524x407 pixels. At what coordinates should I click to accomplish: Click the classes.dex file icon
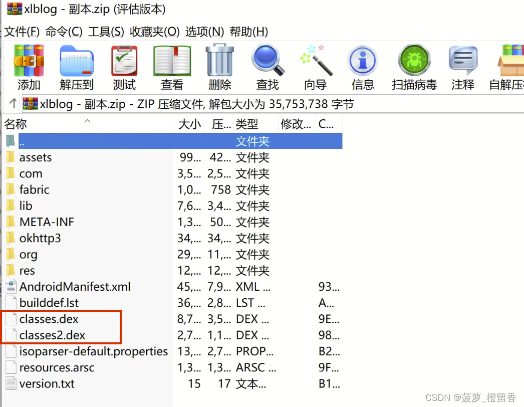click(11, 319)
